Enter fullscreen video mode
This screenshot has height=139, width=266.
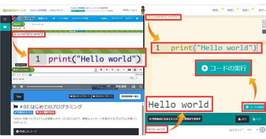141,86
